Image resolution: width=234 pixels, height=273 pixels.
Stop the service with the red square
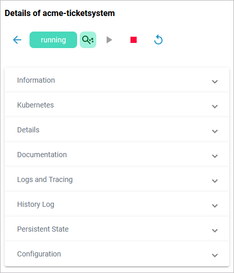[134, 40]
